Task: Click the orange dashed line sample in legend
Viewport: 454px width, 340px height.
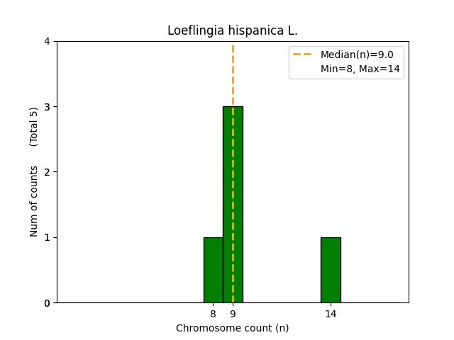Action: [x=303, y=55]
